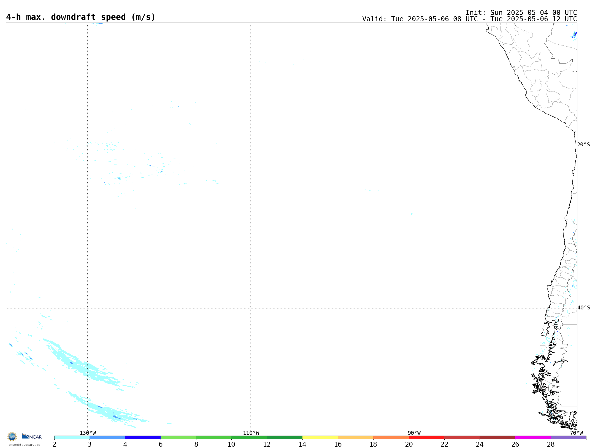Click the NCAR logo
This screenshot has width=595, height=448.
[x=32, y=436]
